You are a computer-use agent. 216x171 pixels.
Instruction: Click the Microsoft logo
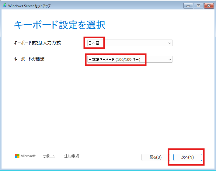25,156
